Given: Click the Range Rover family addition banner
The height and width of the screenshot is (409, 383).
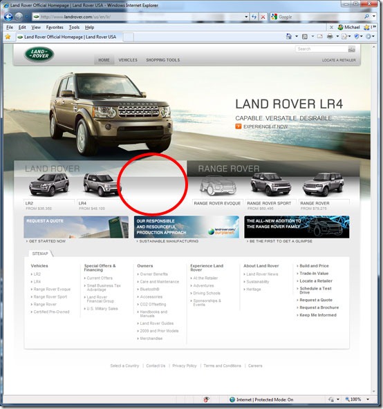Looking at the screenshot, I should pos(297,227).
